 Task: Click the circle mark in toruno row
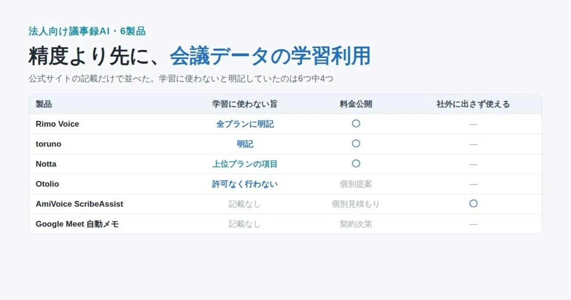356,144
